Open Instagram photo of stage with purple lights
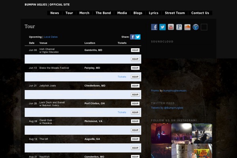 coord(161,133)
